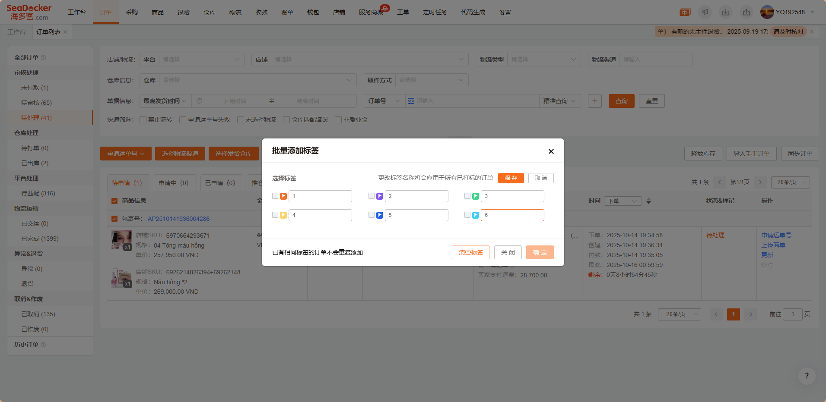Image resolution: width=826 pixels, height=402 pixels.
Task: Tick the checkbox next to tag 4
Action: point(275,215)
